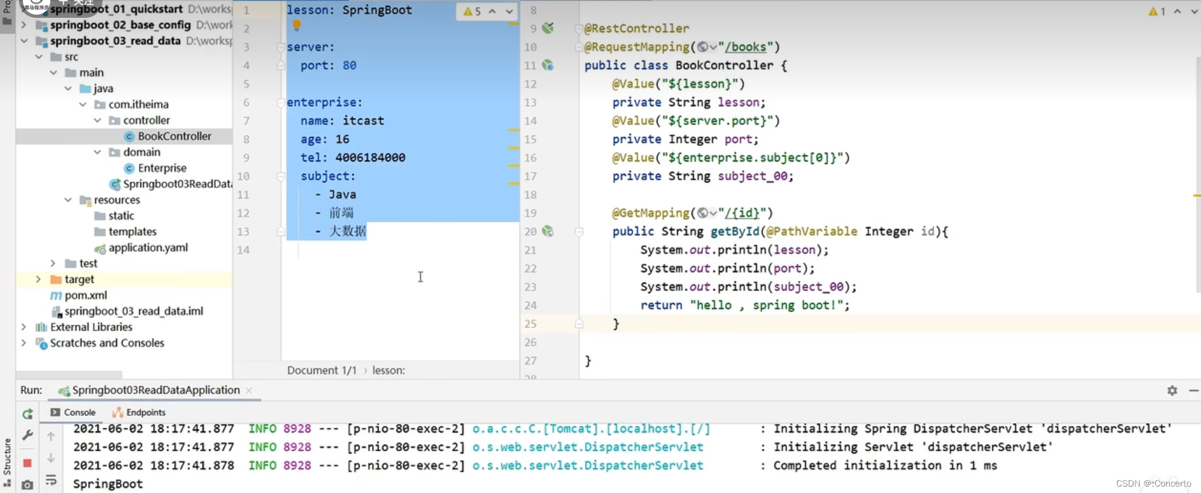Open the URL globe dropdown in @GetMapping

coord(707,213)
